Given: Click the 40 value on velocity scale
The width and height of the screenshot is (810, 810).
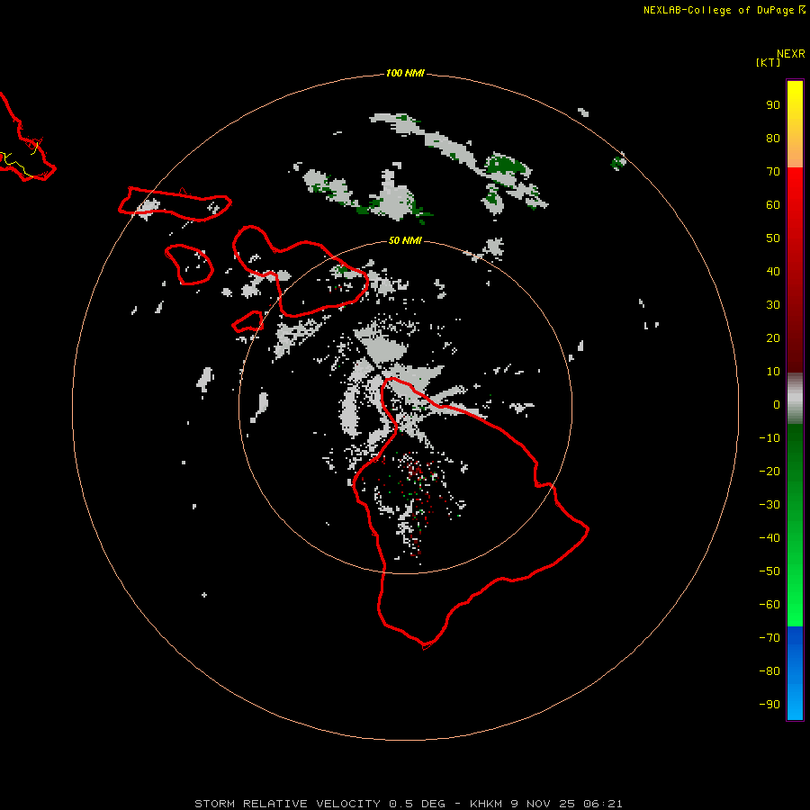Looking at the screenshot, I should point(773,272).
